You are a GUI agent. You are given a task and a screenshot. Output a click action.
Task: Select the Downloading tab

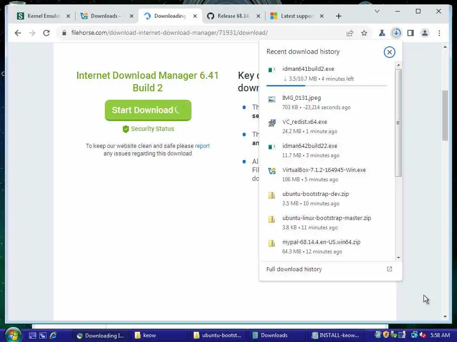[x=170, y=16]
